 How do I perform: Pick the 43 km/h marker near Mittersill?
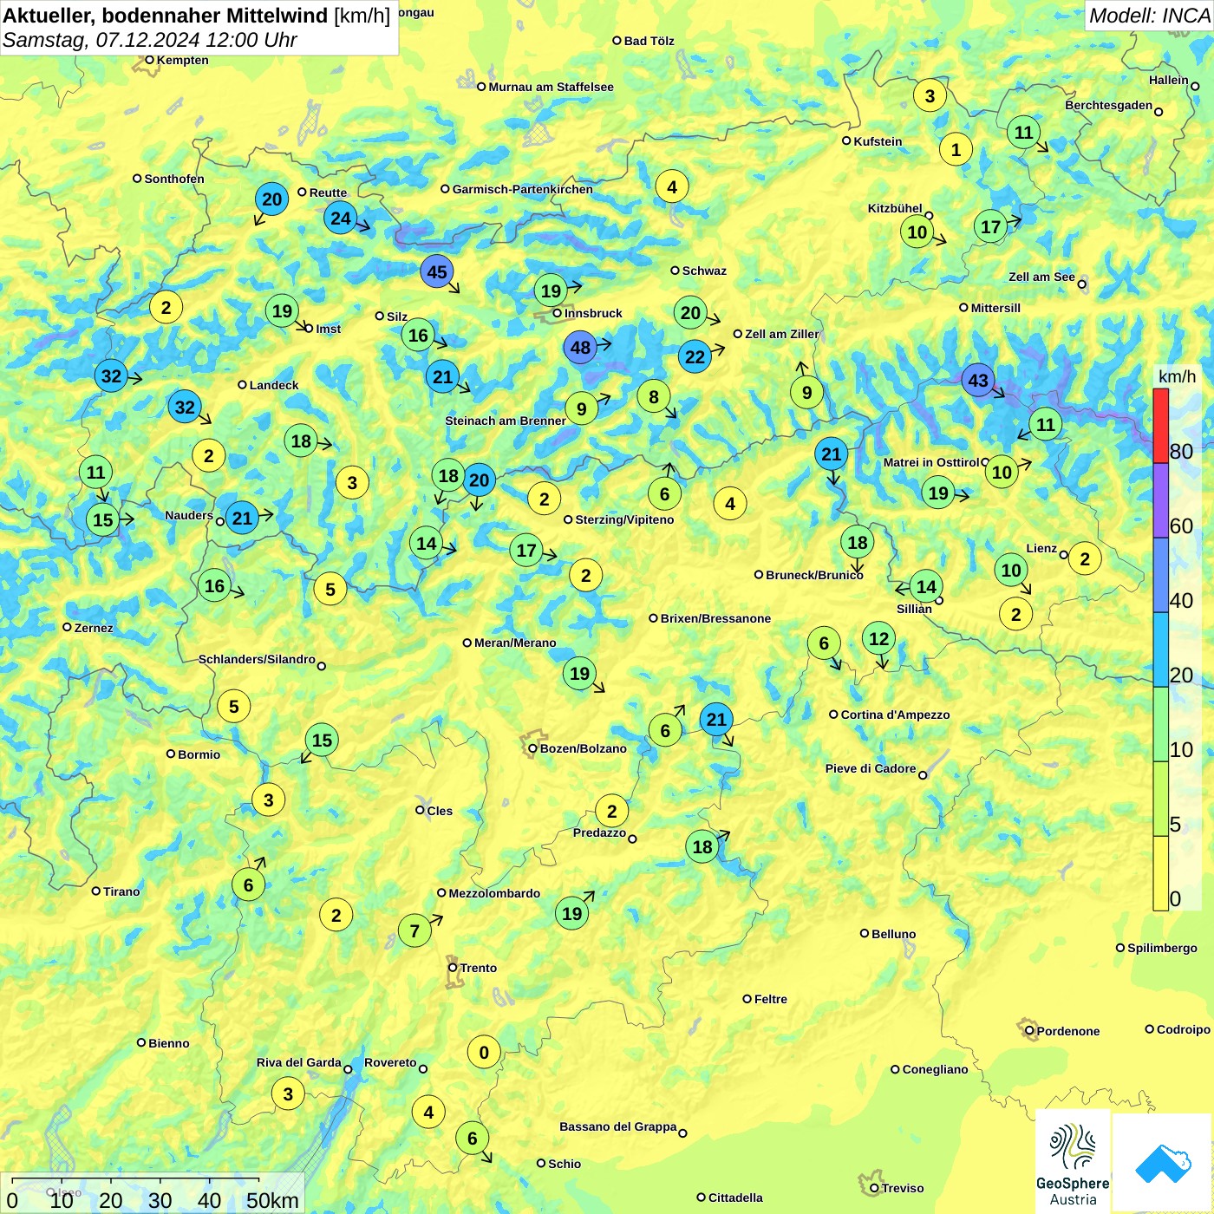[x=978, y=381]
